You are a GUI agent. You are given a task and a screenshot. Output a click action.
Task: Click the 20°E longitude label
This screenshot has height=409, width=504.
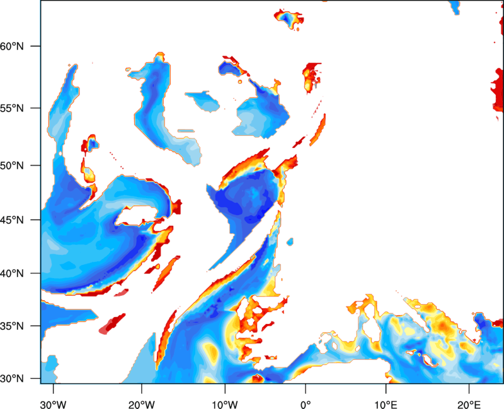pos(469,405)
